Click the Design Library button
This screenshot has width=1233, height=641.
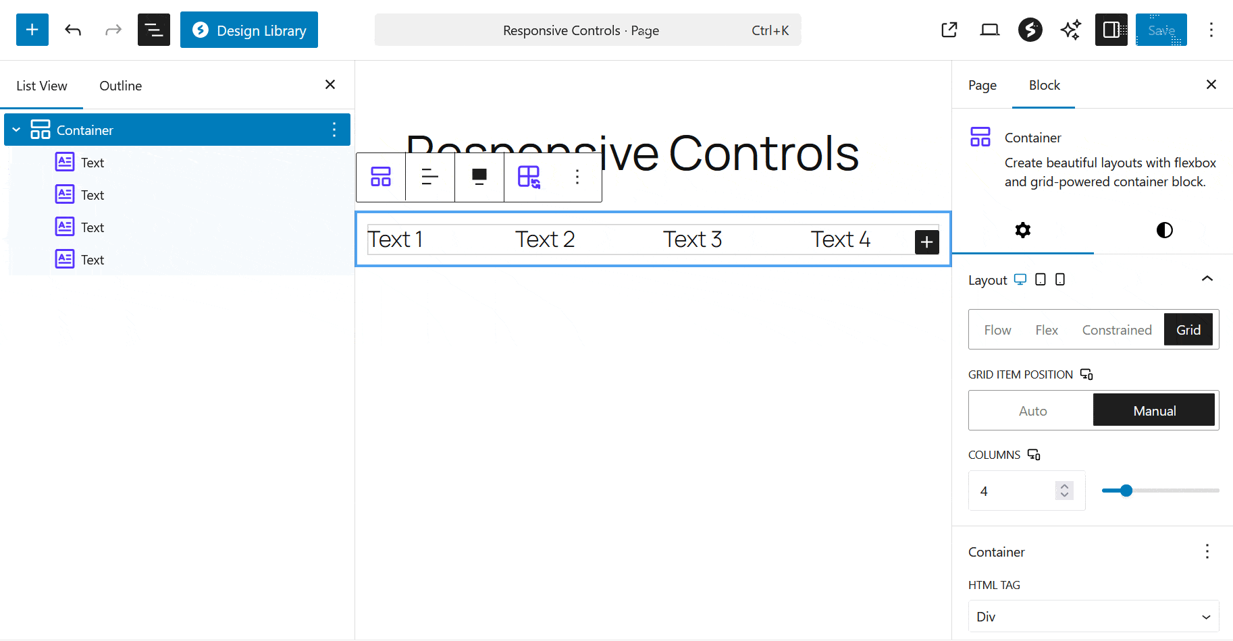coord(248,30)
